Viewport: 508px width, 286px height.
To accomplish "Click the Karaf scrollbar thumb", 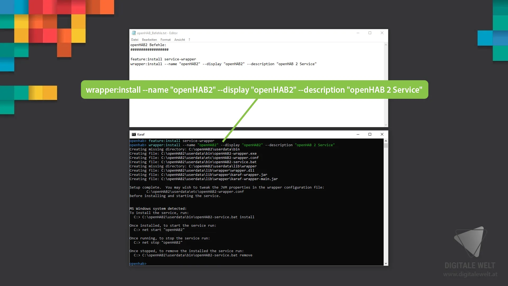I will click(x=386, y=145).
